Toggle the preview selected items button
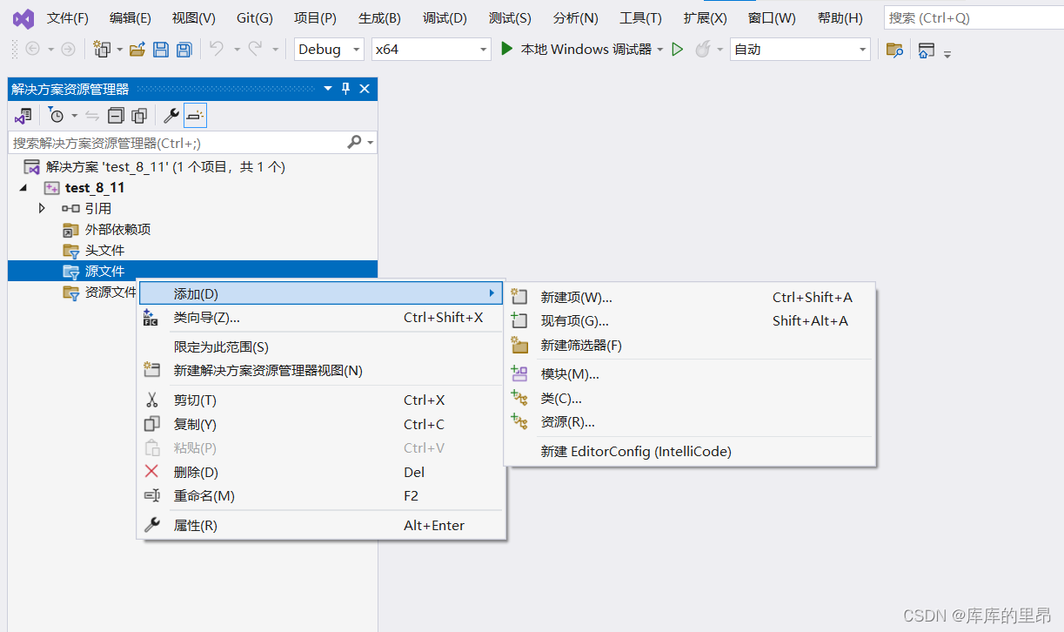This screenshot has height=632, width=1064. (196, 116)
